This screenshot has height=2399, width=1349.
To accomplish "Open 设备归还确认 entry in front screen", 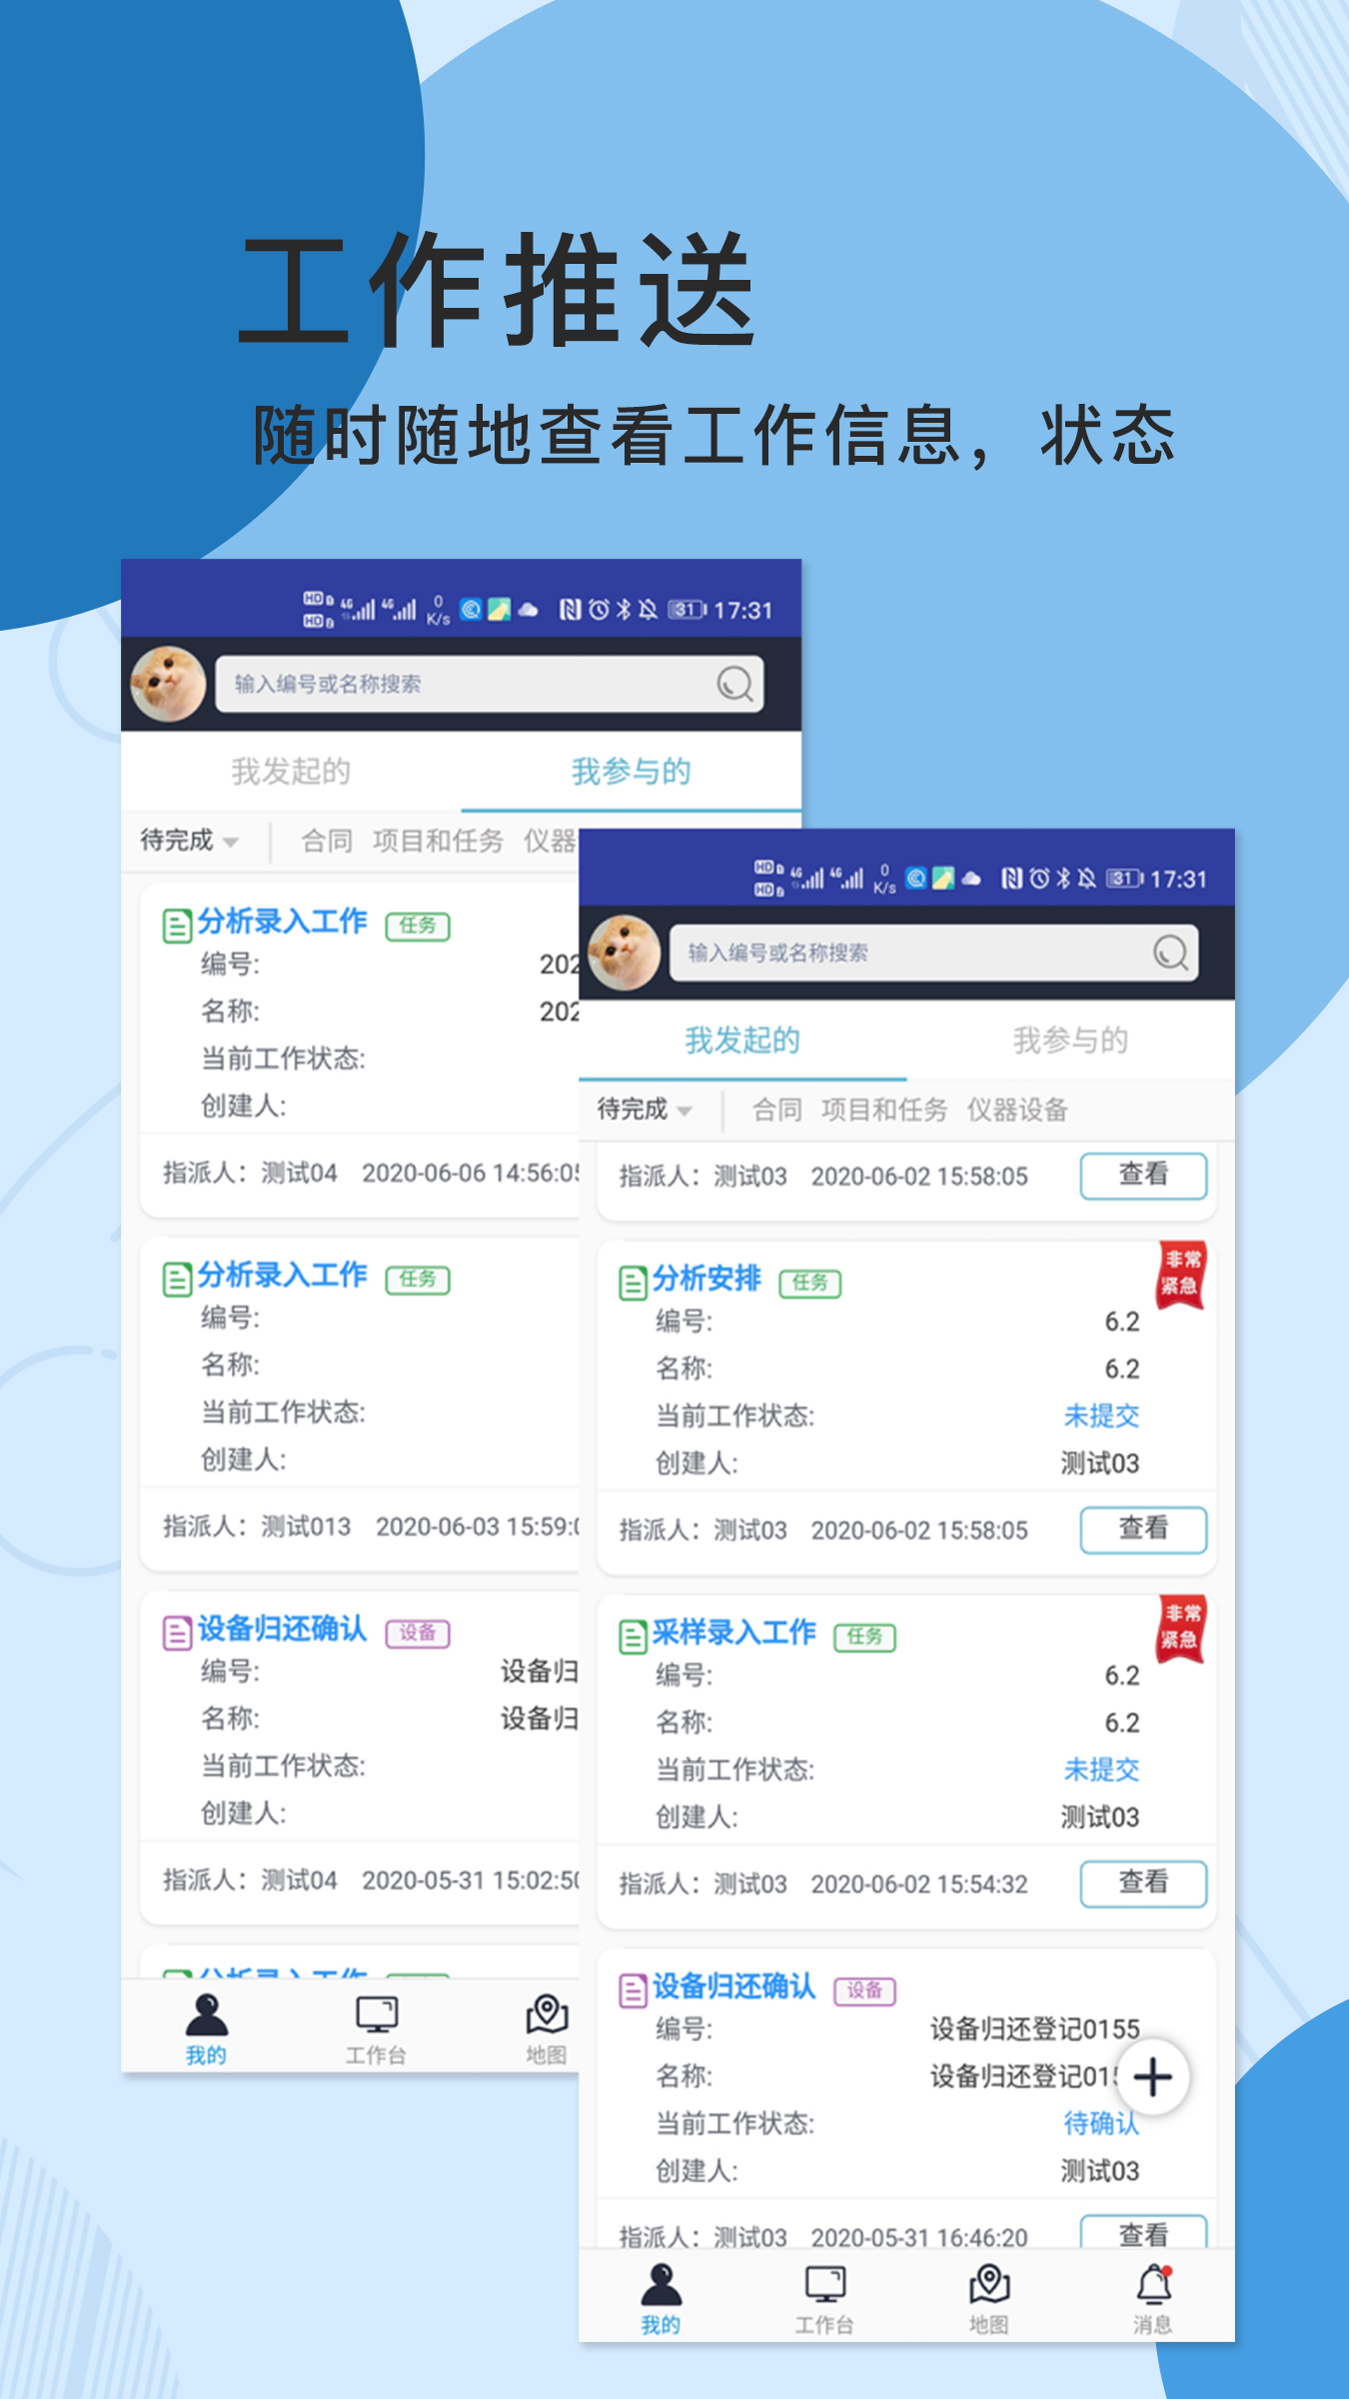I will tap(733, 1987).
